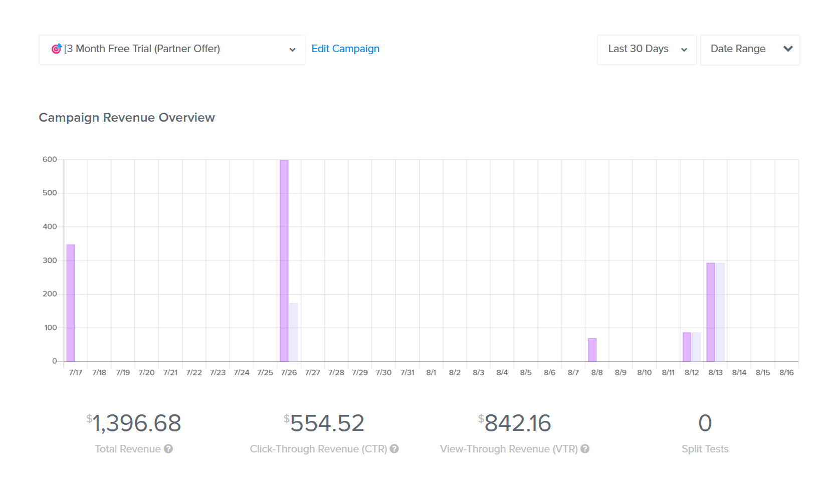Viewport: 820px width, 492px height.
Task: Click the Total Revenue amount $1,396.68
Action: click(135, 423)
